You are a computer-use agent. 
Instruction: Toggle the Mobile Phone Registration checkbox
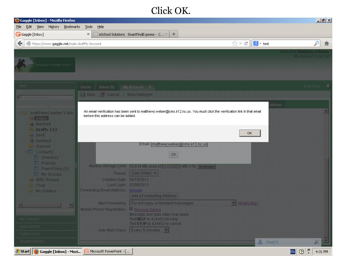click(x=131, y=209)
